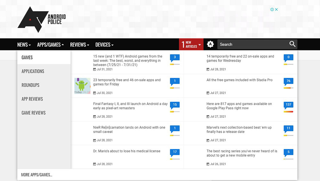
Task: Choose Roundups from the side menu
Action: click(x=30, y=85)
